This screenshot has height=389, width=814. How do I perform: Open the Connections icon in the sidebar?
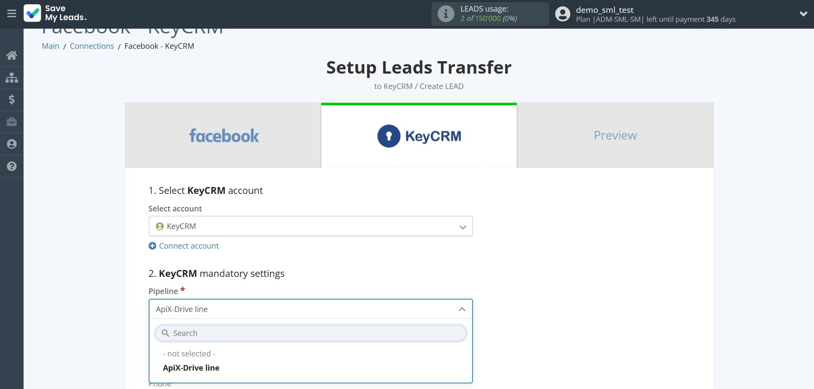[x=12, y=77]
